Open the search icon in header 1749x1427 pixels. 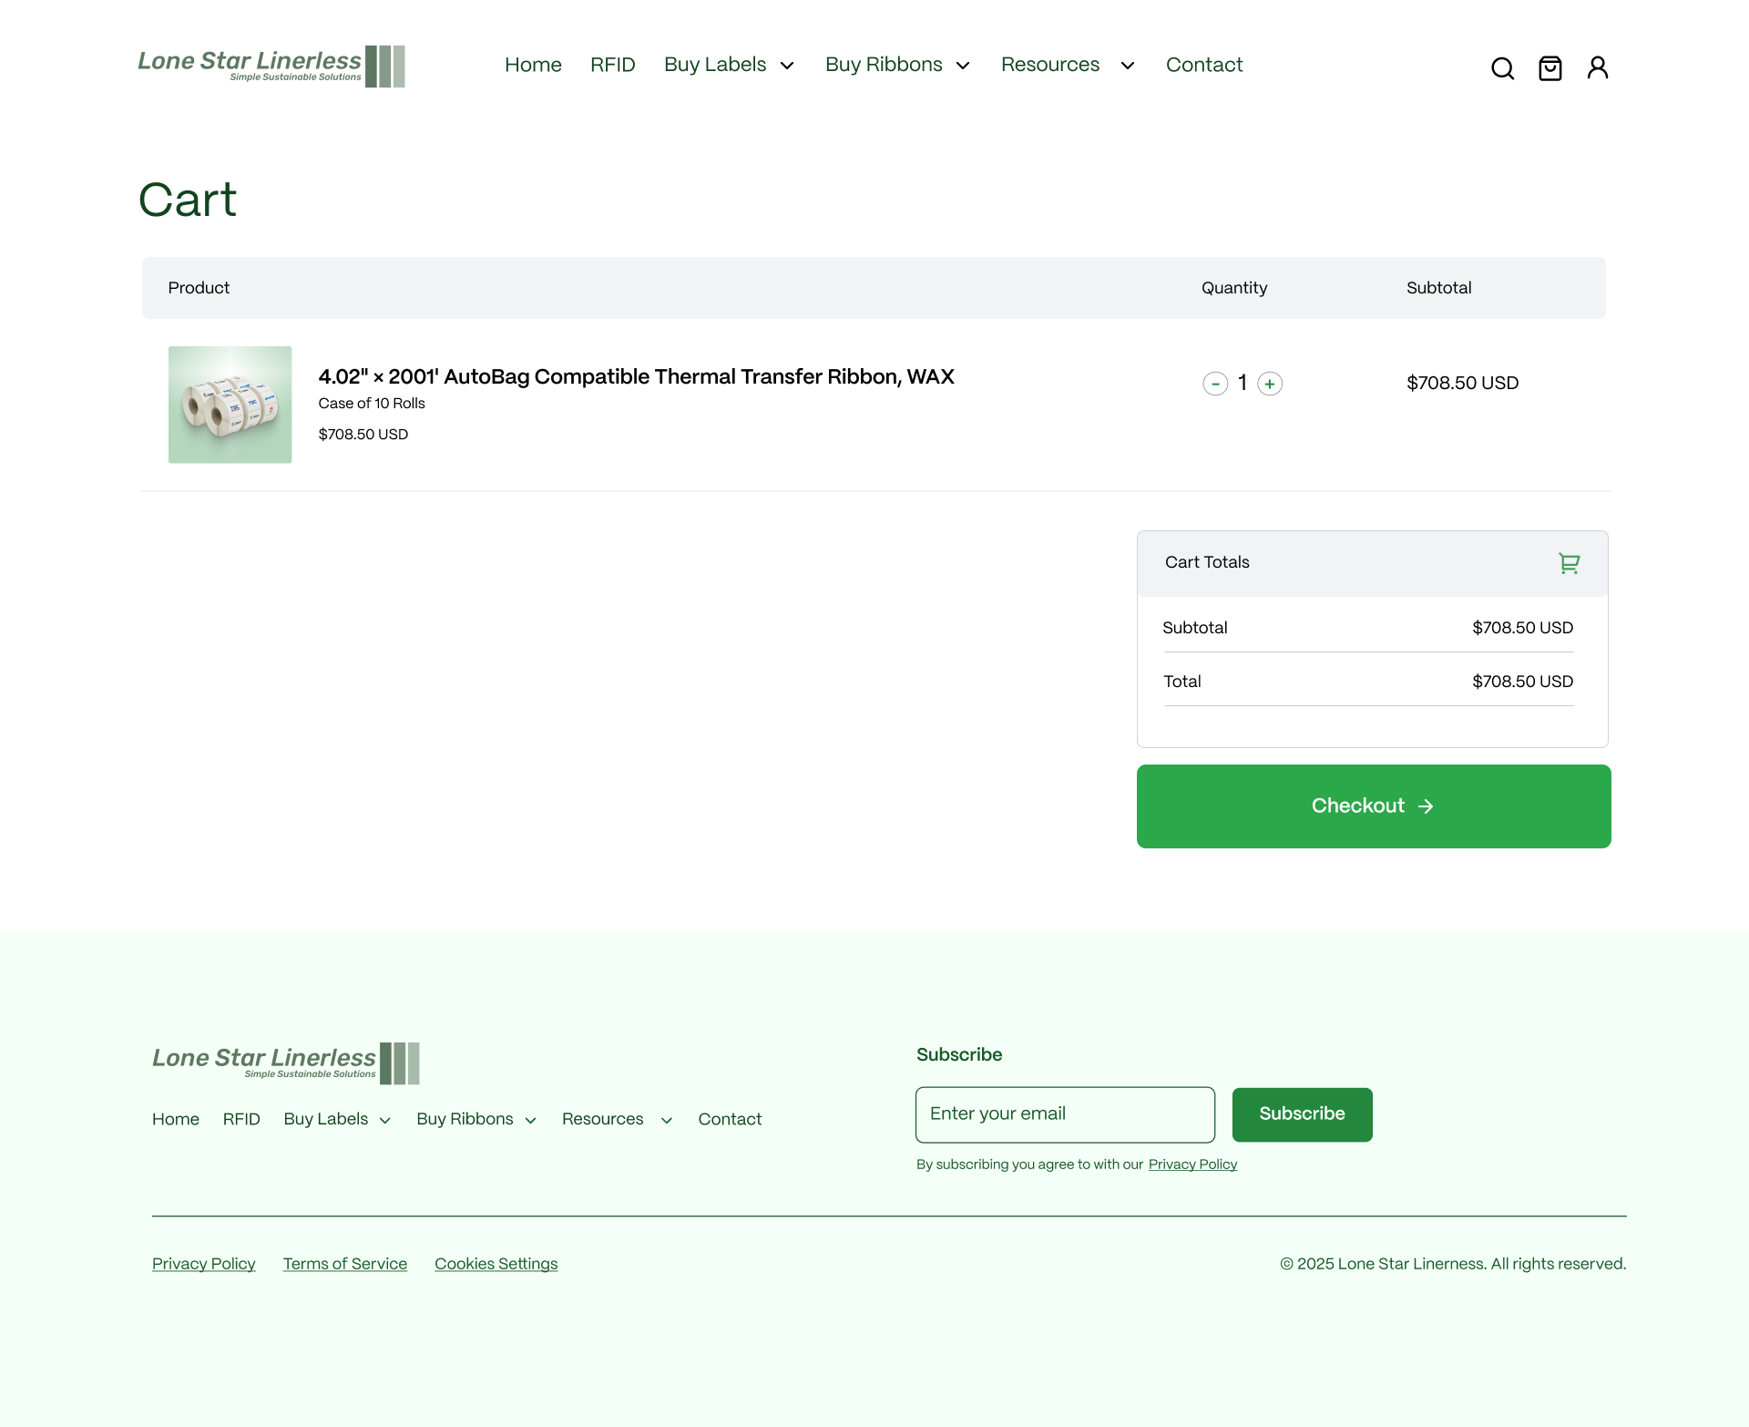coord(1502,68)
